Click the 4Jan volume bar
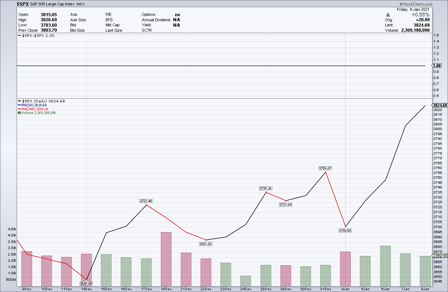This screenshot has width=448, height=292. click(345, 269)
